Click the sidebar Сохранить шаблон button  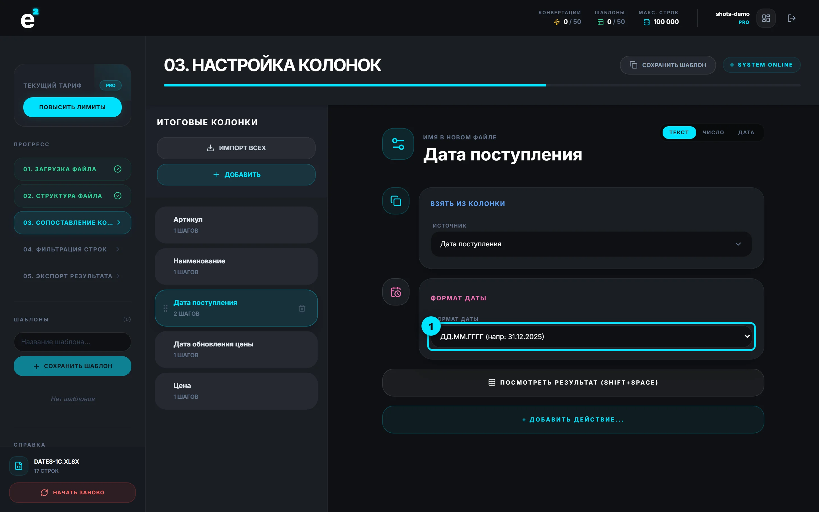point(72,366)
